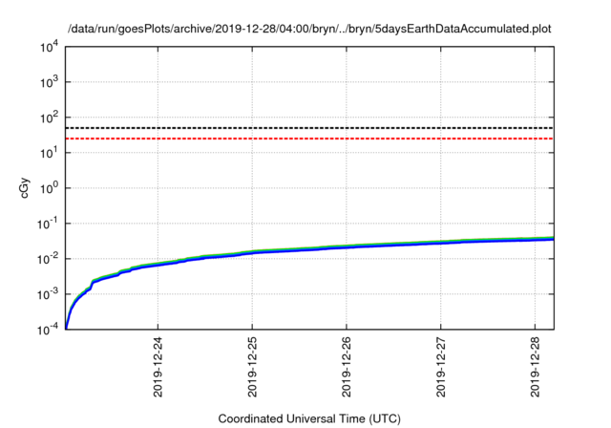Image resolution: width=611 pixels, height=428 pixels.
Task: Click the 2019-12-28 date label
Action: [536, 367]
